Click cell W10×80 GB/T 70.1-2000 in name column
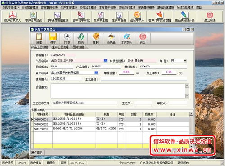225x166 pixels. 74,129
